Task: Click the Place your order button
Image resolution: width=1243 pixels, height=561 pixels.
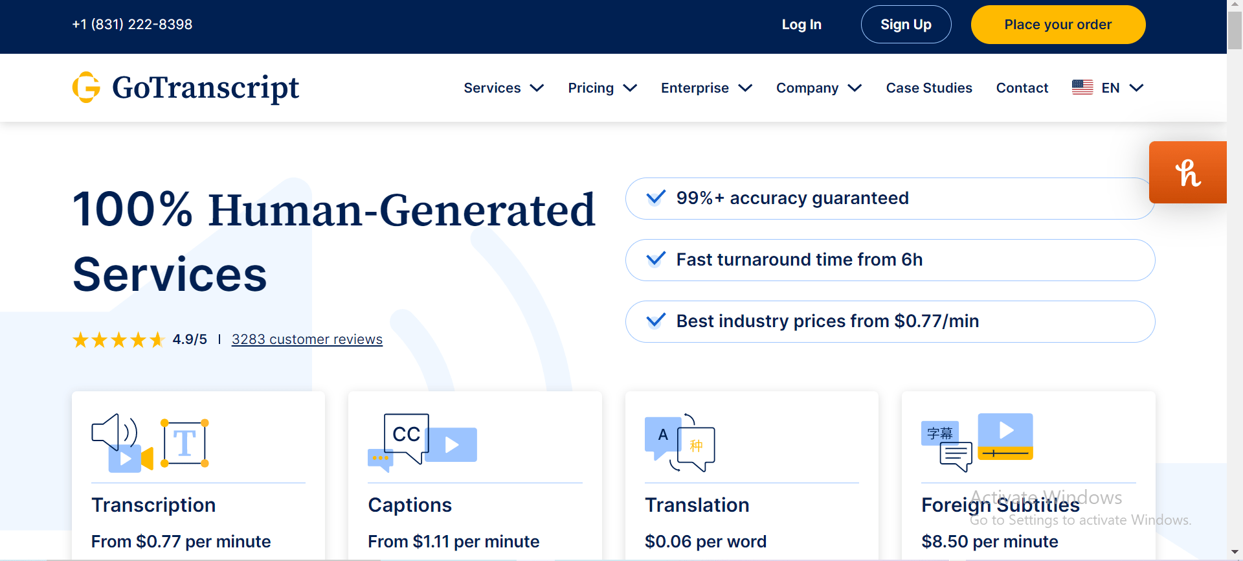Action: coord(1058,25)
